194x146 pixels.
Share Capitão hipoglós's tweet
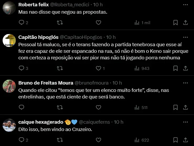pyautogui.click(x=185, y=68)
